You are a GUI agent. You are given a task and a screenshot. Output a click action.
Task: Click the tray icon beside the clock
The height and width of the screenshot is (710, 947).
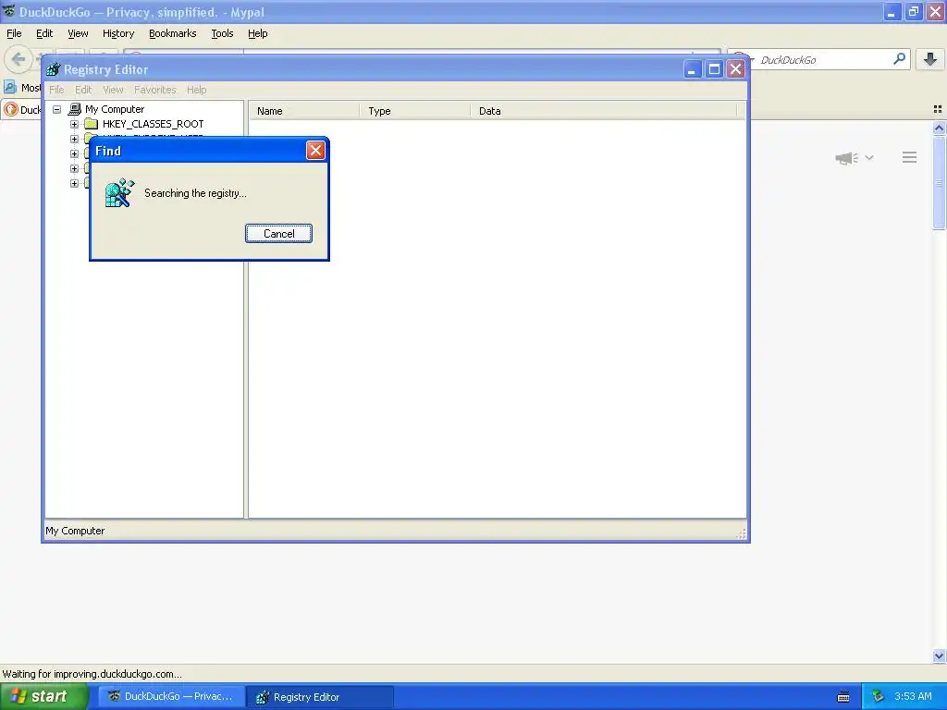point(878,697)
